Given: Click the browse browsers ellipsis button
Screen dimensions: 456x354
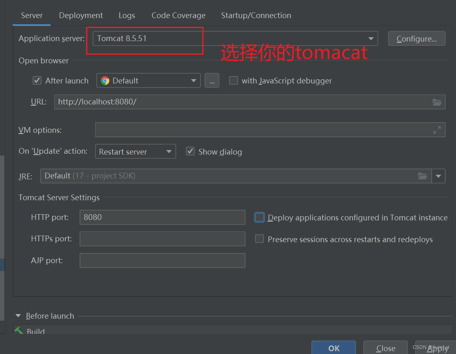Looking at the screenshot, I should click(212, 80).
